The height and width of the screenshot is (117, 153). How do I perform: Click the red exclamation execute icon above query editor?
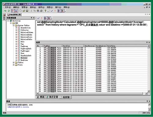[x=42, y=18]
